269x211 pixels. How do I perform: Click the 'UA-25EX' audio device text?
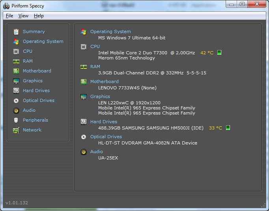[x=108, y=158]
